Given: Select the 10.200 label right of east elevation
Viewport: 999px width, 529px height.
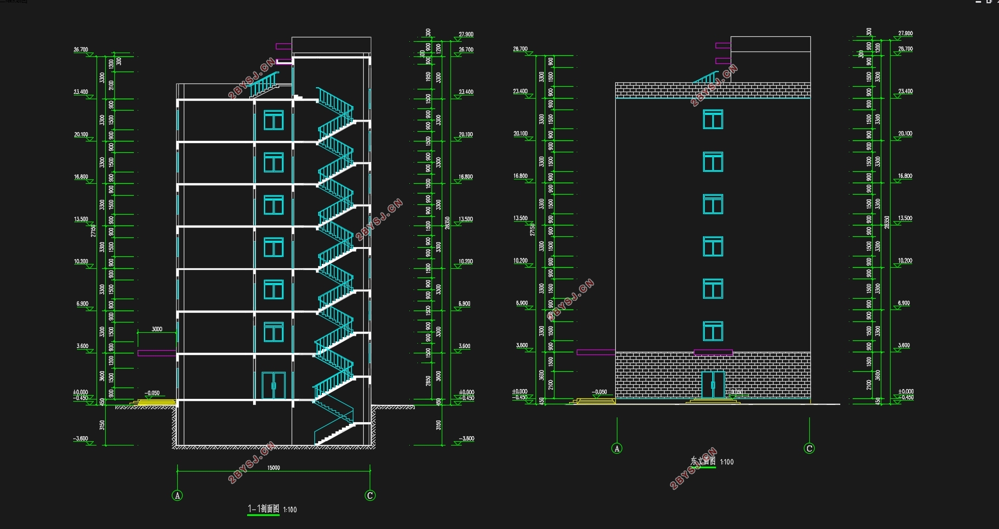Looking at the screenshot, I should tap(905, 261).
